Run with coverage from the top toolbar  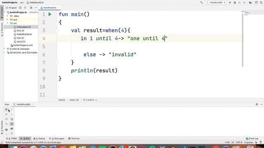coord(239,2)
